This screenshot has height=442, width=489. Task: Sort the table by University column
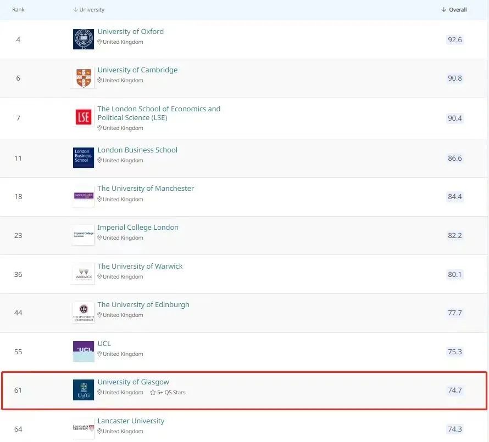click(x=88, y=10)
